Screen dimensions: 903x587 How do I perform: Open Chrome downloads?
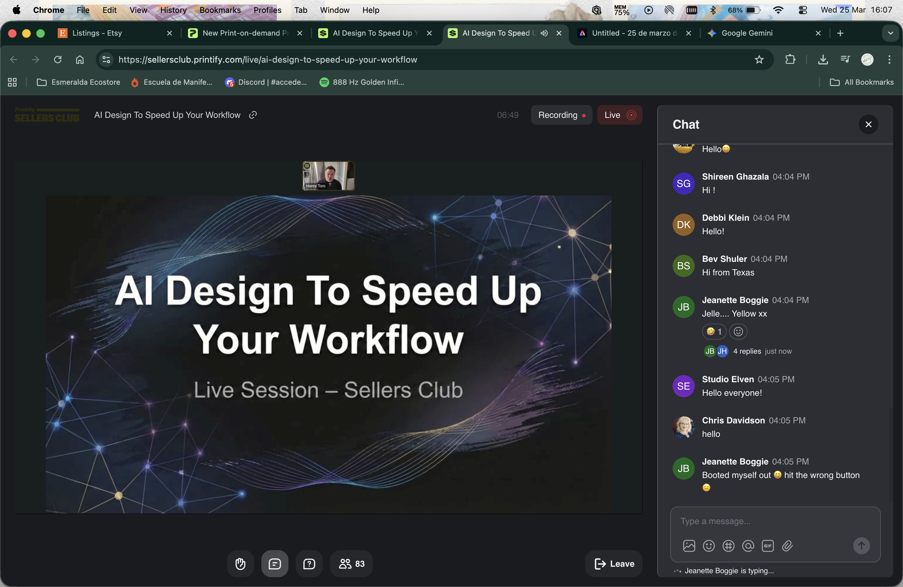coord(823,60)
